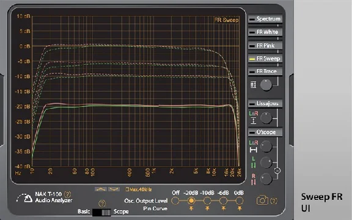Open help next to NAK T-100 title

pos(67,194)
